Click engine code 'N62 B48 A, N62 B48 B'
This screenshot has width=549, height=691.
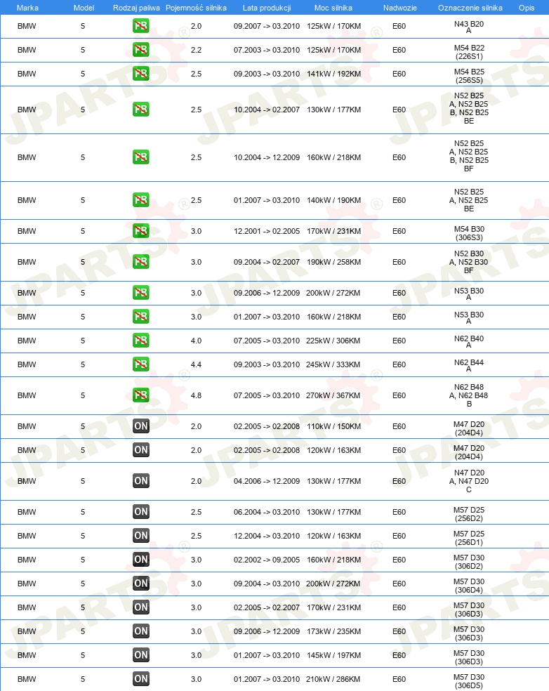pyautogui.click(x=469, y=395)
